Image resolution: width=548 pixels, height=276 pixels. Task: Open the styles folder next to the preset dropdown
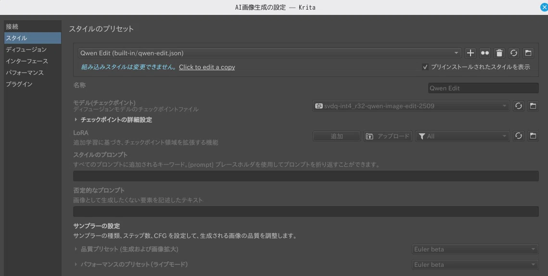[528, 53]
